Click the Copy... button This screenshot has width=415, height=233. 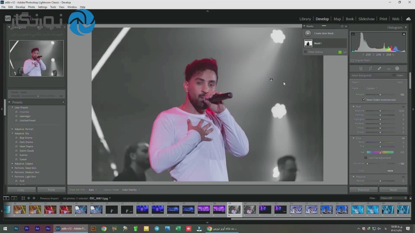point(21,190)
